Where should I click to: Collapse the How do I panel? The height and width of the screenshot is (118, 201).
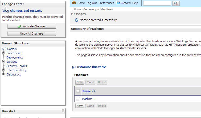tap(63, 111)
